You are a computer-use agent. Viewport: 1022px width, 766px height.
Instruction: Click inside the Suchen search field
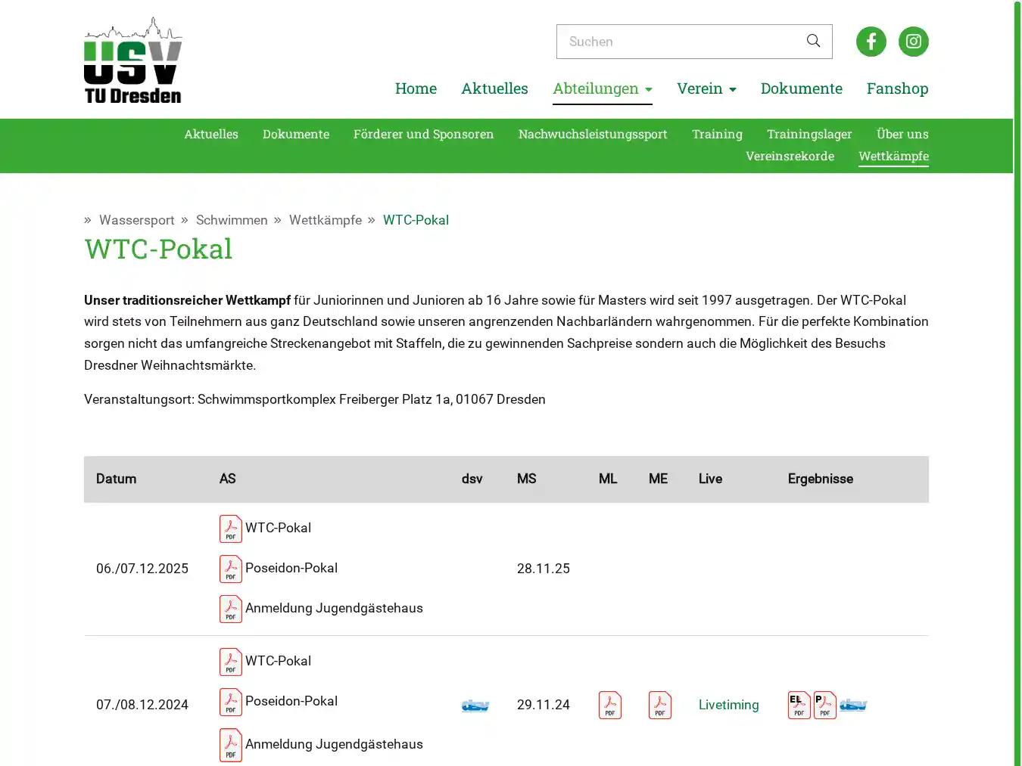(x=674, y=42)
